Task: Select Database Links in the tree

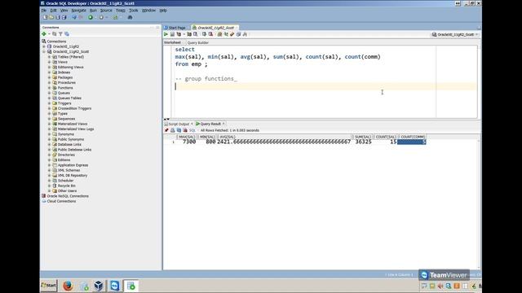Action: pyautogui.click(x=69, y=145)
